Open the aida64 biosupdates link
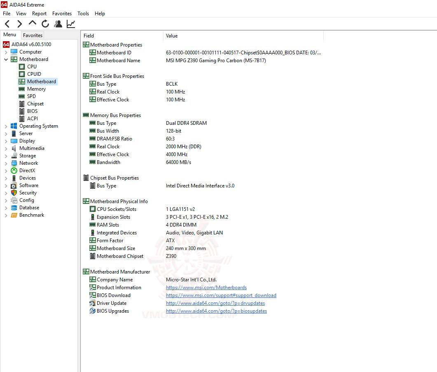This screenshot has width=437, height=372. pyautogui.click(x=216, y=311)
